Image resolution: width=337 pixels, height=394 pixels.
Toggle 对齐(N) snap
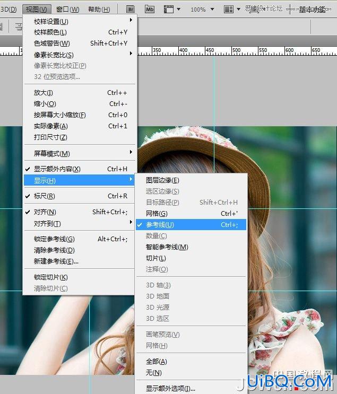tap(80, 212)
